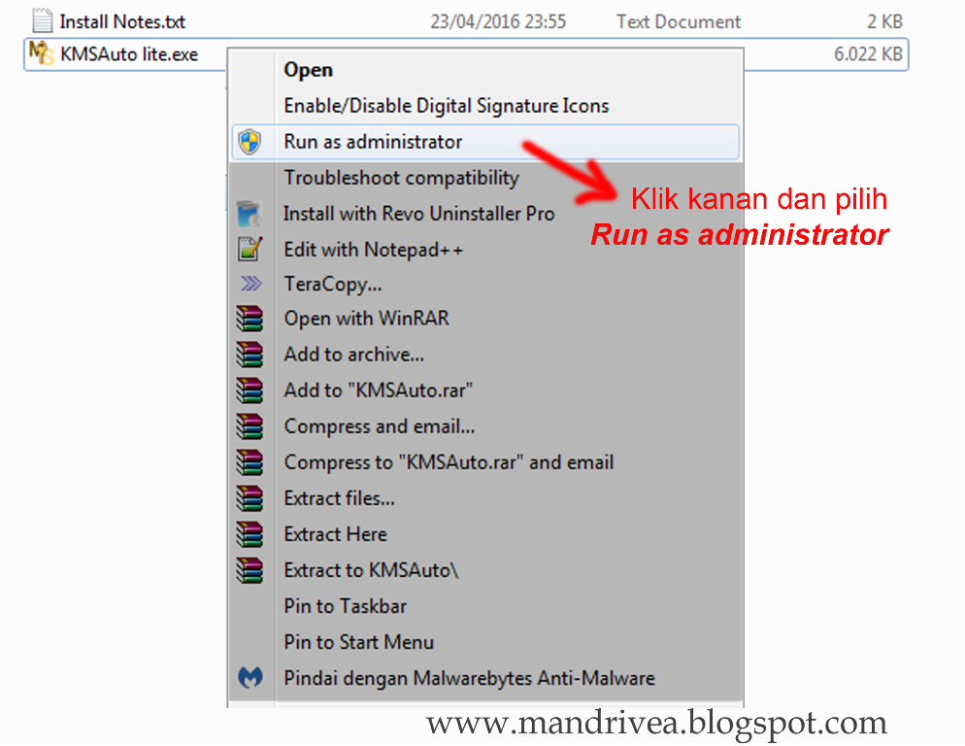Click WinRAR icon next to Open with WinRAR
Image resolution: width=965 pixels, height=746 pixels.
(x=250, y=319)
